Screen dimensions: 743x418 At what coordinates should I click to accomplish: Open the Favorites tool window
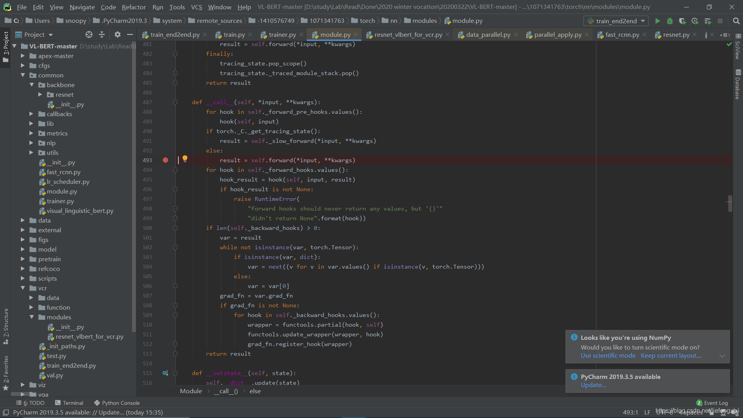tap(6, 373)
